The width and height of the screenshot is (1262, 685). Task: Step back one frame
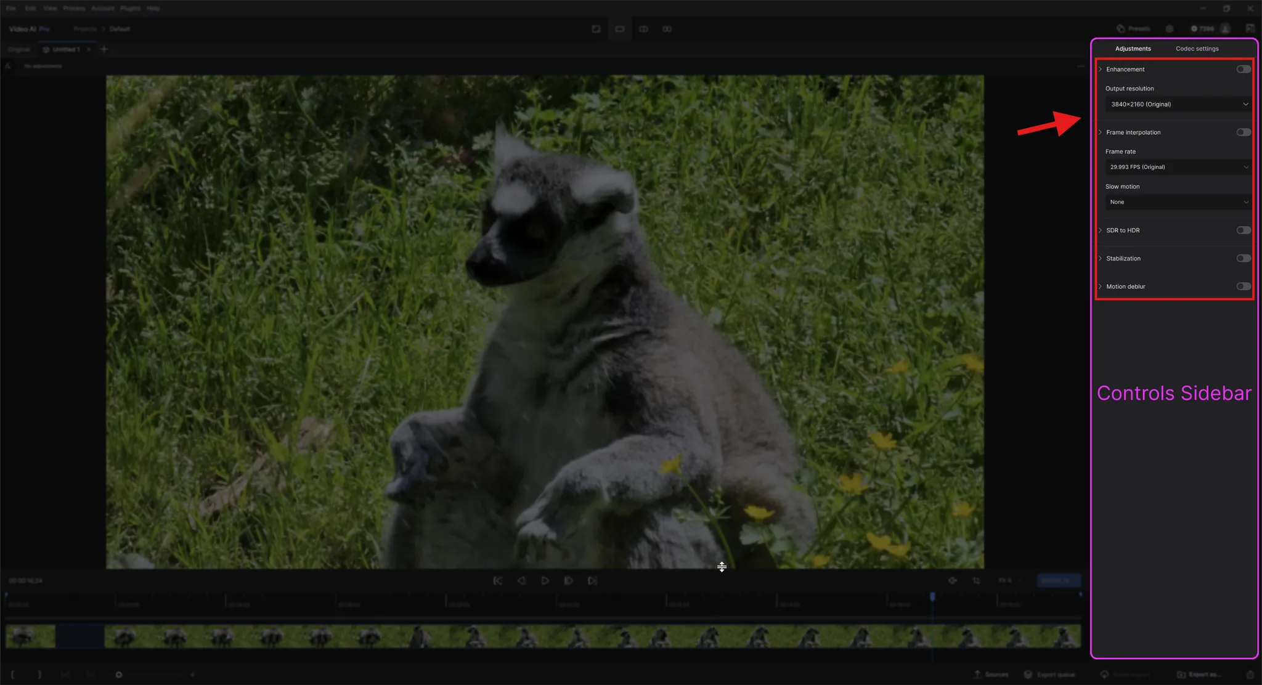tap(521, 581)
